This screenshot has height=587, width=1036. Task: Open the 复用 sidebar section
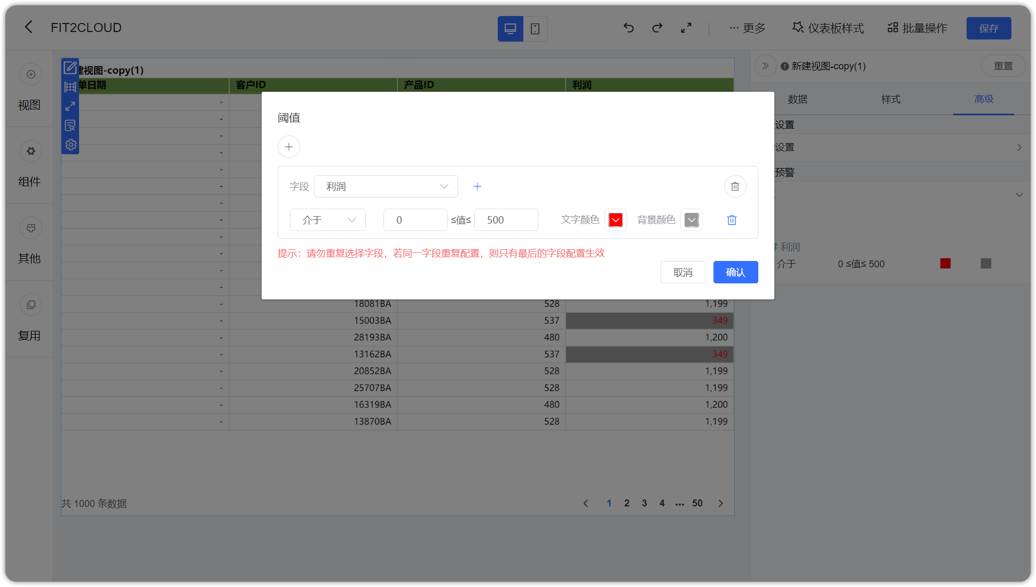(29, 319)
